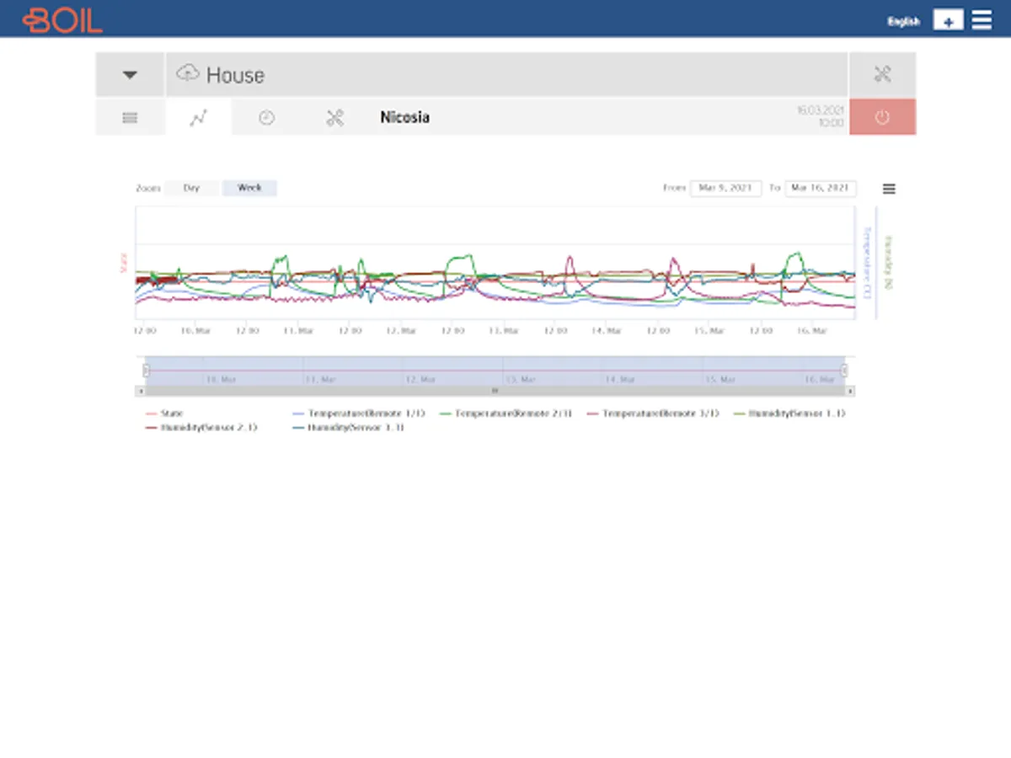The height and width of the screenshot is (758, 1011).
Task: Open the top-right hamburger main menu
Action: pyautogui.click(x=982, y=20)
